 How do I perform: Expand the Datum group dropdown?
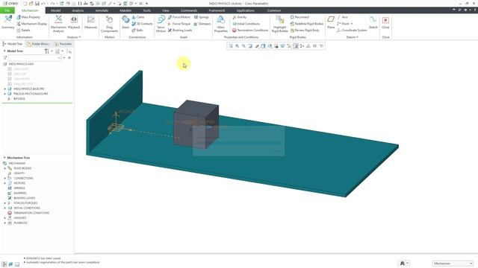(352, 37)
